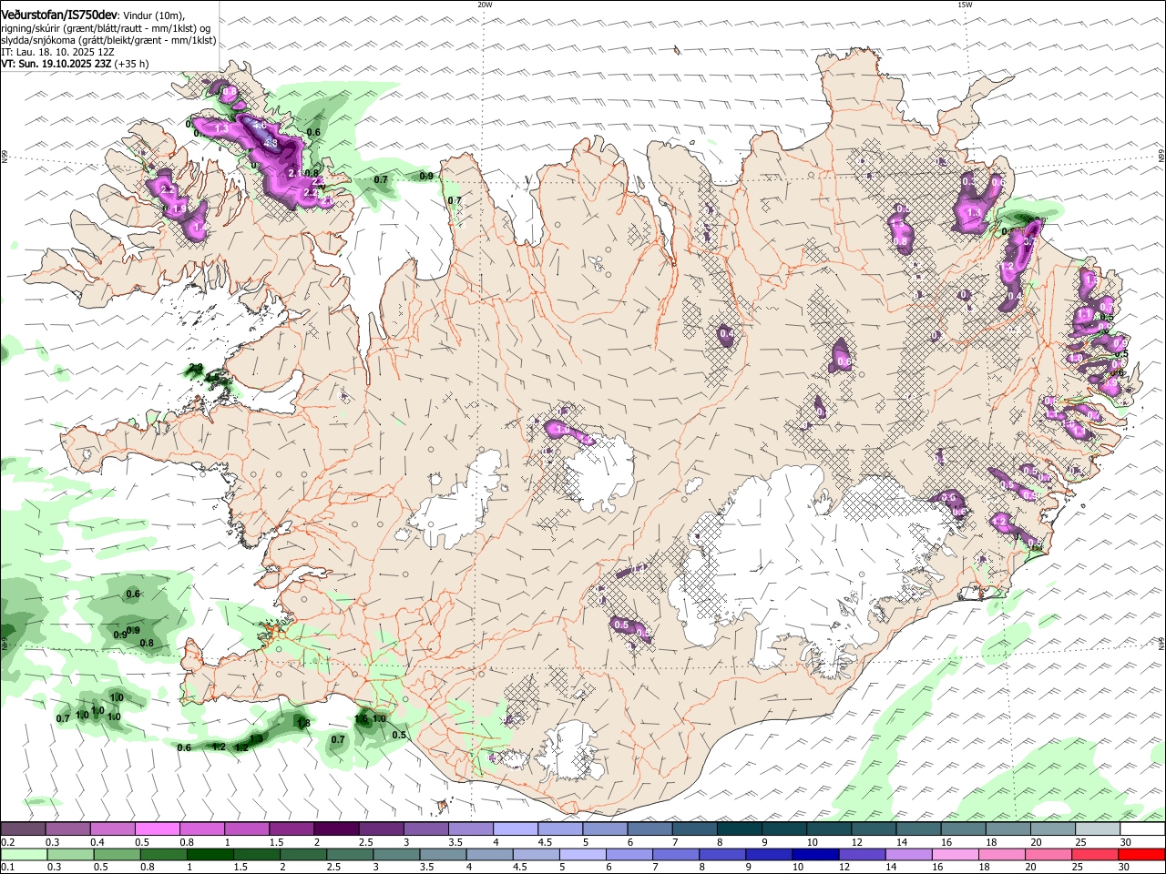
Task: Click the 'VT: Sun. 19.10.2025 23Z' valid time
Action: point(56,64)
